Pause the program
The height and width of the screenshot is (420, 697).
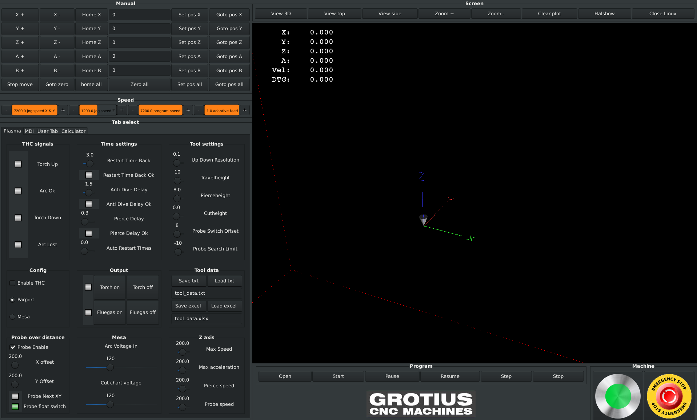(392, 376)
